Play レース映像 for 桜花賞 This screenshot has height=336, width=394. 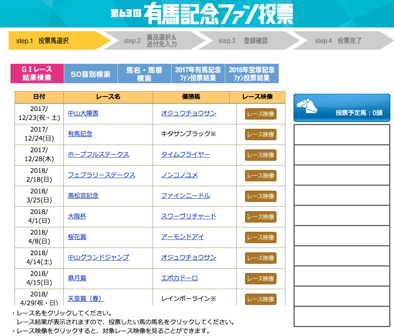(x=260, y=237)
